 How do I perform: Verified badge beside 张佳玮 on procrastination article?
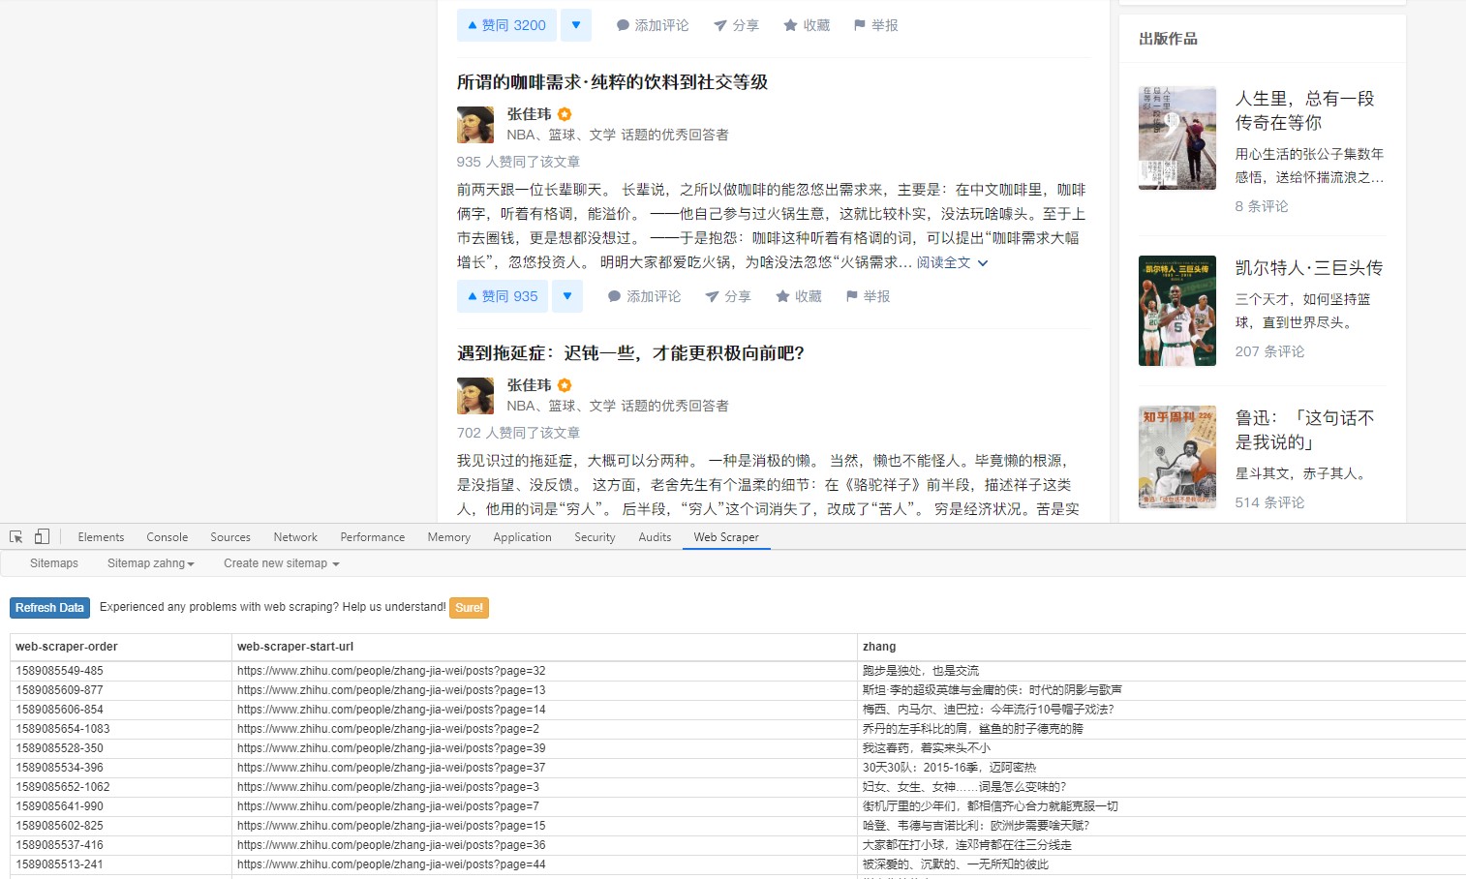pyautogui.click(x=565, y=385)
